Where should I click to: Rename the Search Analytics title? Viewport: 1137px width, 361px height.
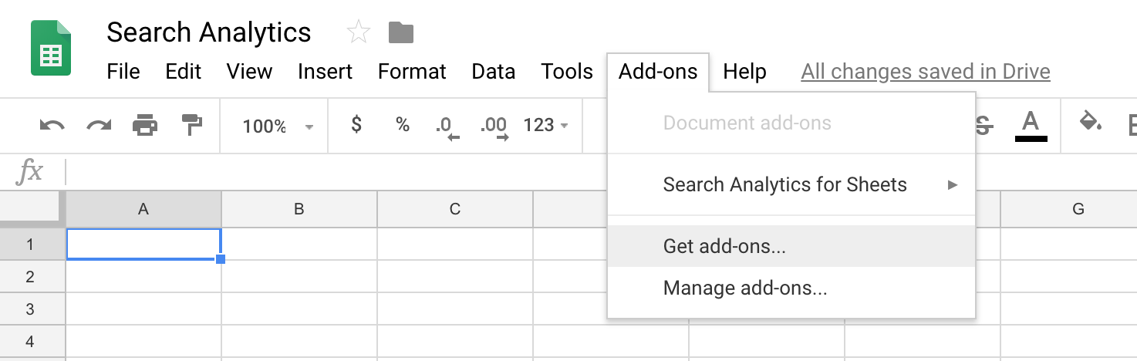coord(208,32)
